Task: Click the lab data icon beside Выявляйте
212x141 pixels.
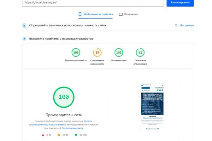Action: [24, 39]
